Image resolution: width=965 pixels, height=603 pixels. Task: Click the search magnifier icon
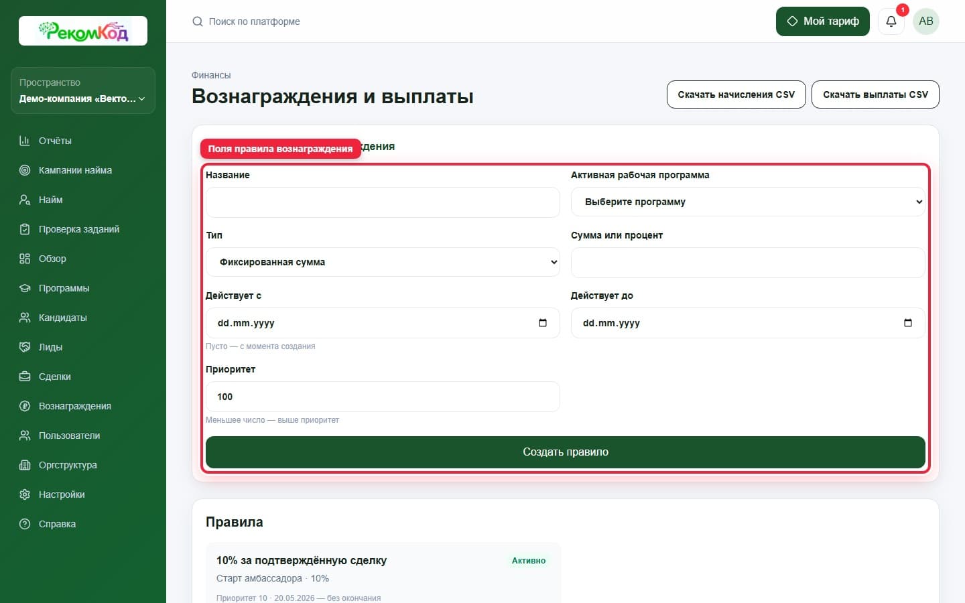click(x=198, y=21)
